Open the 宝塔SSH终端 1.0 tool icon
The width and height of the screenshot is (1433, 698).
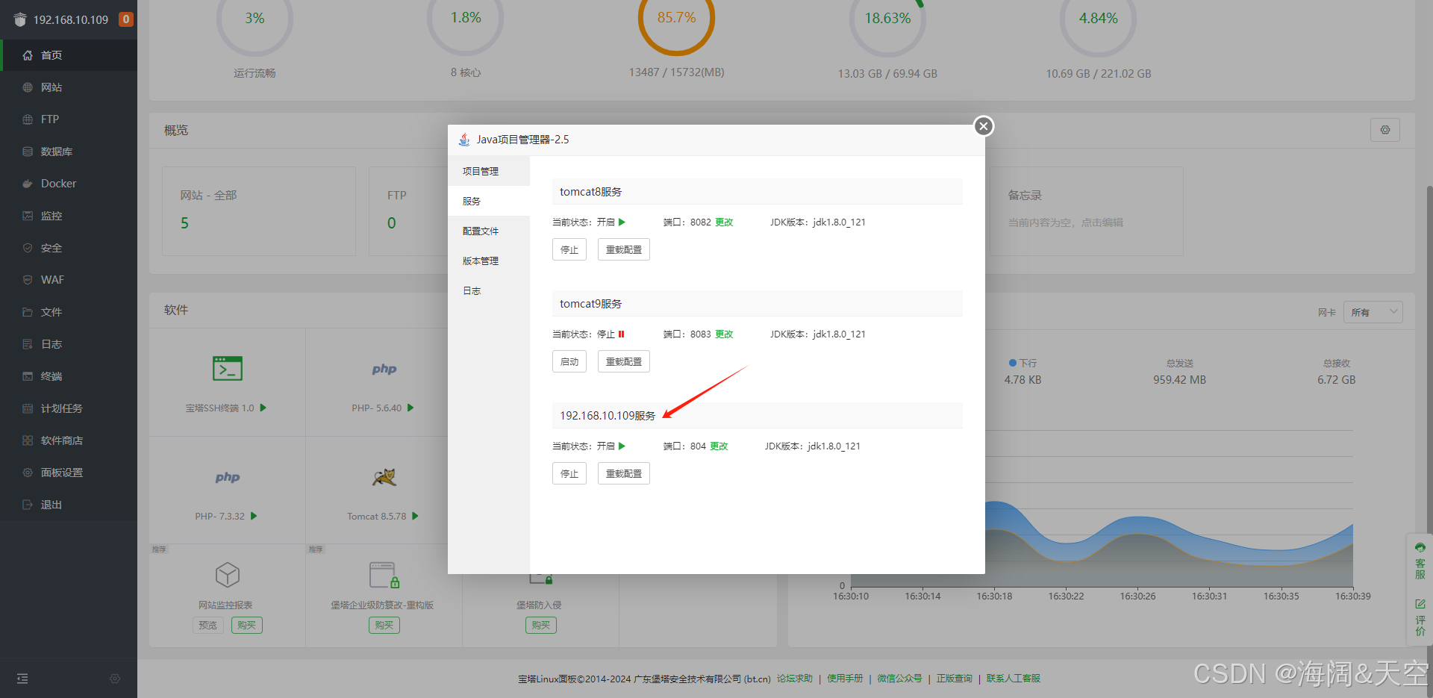[226, 368]
